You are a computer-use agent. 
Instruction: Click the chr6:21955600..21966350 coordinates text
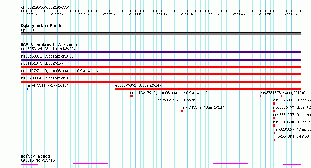[45, 7]
